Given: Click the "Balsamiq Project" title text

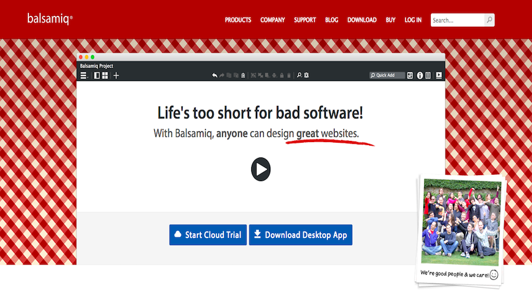Looking at the screenshot, I should pos(96,66).
